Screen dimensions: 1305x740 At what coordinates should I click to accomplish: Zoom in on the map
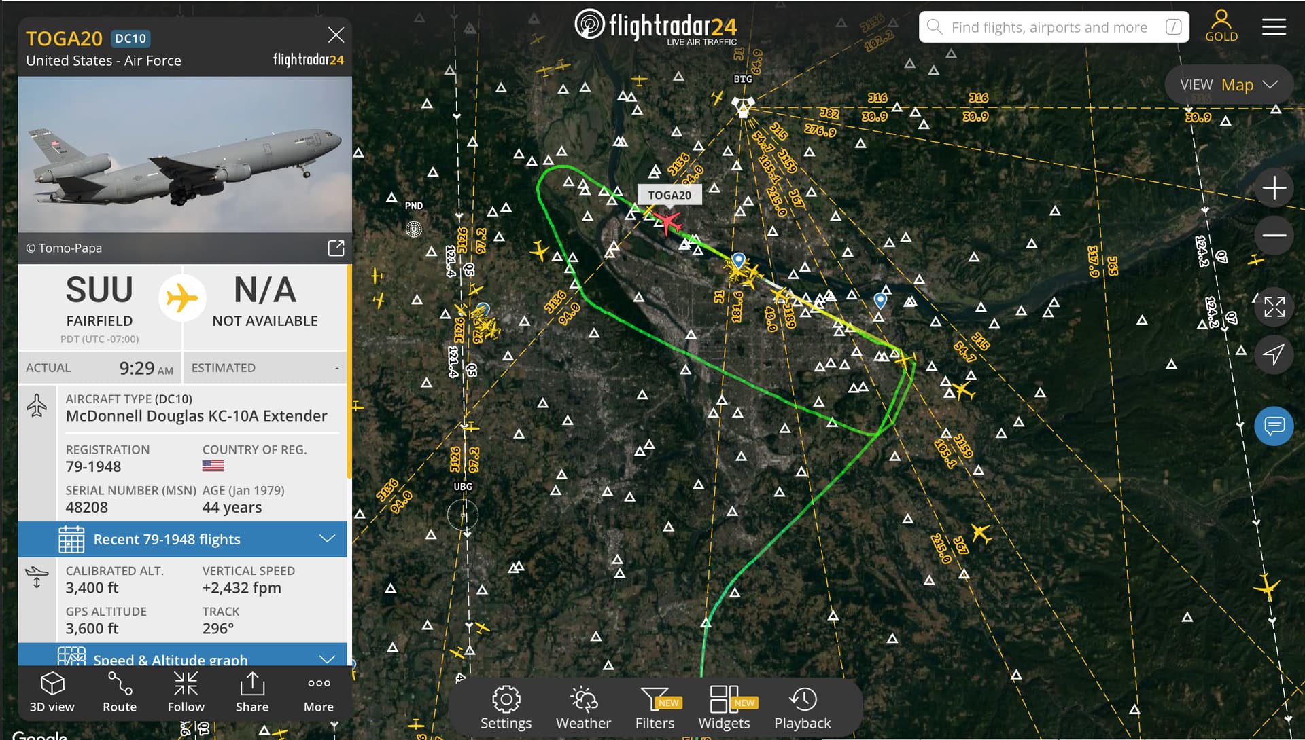pos(1274,188)
